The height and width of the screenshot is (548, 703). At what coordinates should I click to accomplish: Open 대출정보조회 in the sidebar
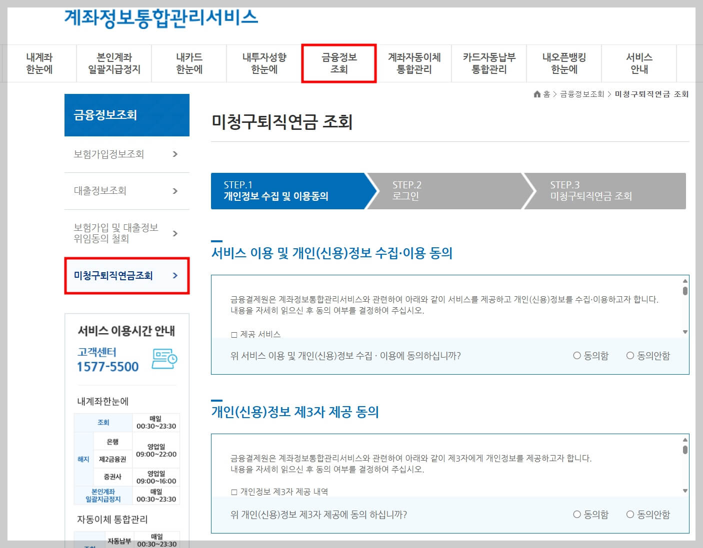127,191
